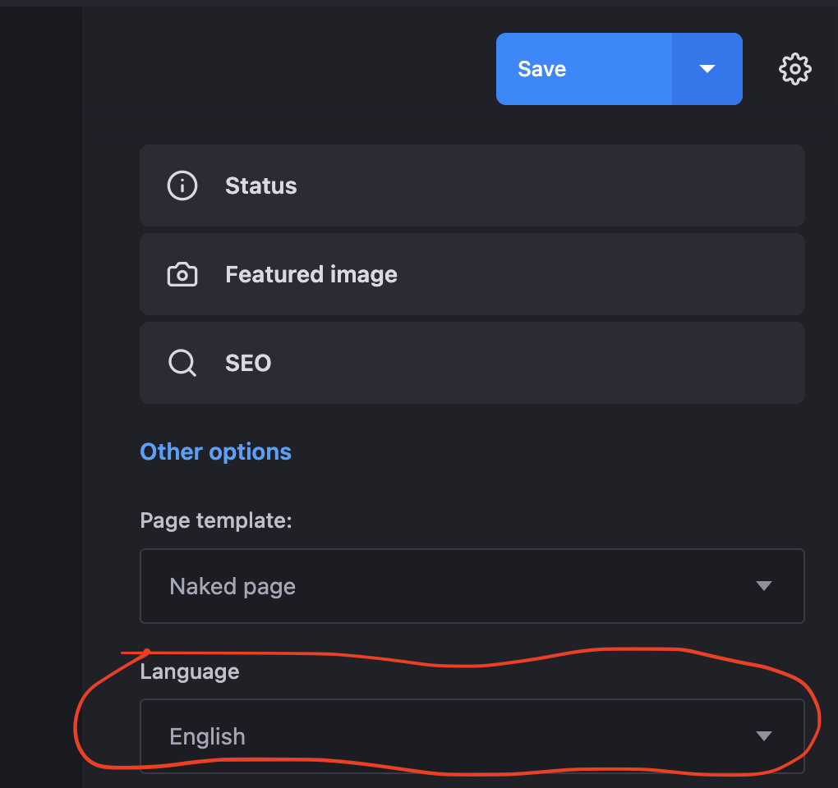Click the Page template label text
The image size is (838, 788).
[216, 520]
